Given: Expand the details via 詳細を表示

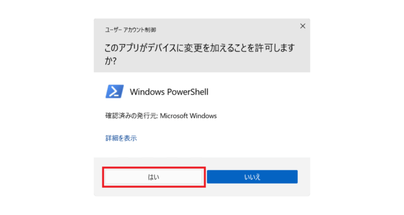Looking at the screenshot, I should [121, 138].
